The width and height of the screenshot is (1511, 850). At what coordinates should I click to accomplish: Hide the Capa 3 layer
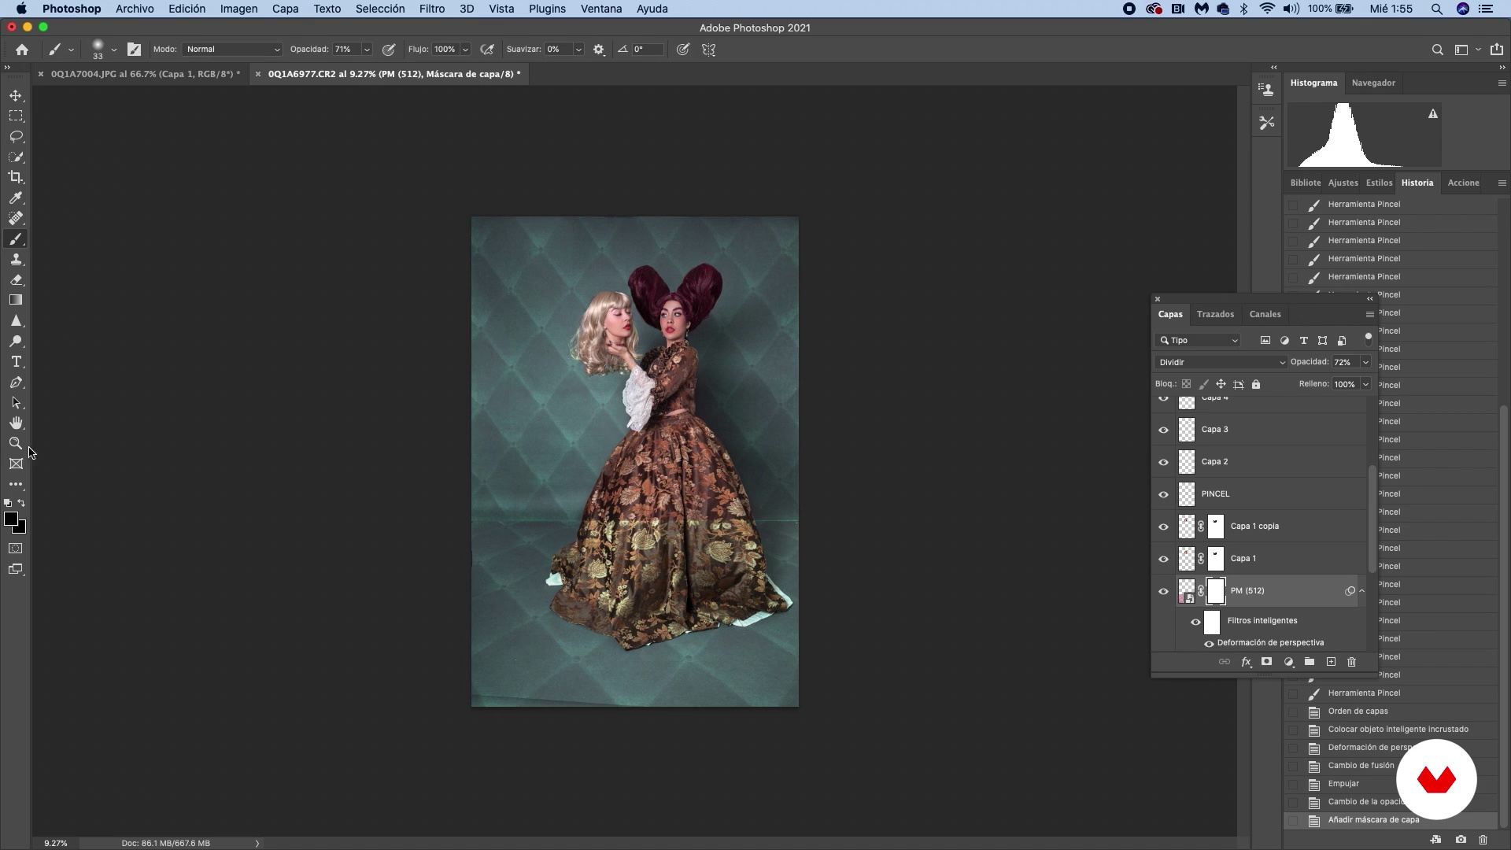1163,430
